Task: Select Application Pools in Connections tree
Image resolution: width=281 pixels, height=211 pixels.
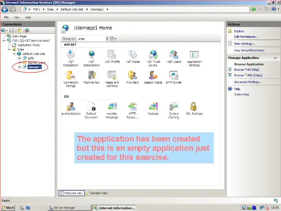Action: tap(28, 45)
